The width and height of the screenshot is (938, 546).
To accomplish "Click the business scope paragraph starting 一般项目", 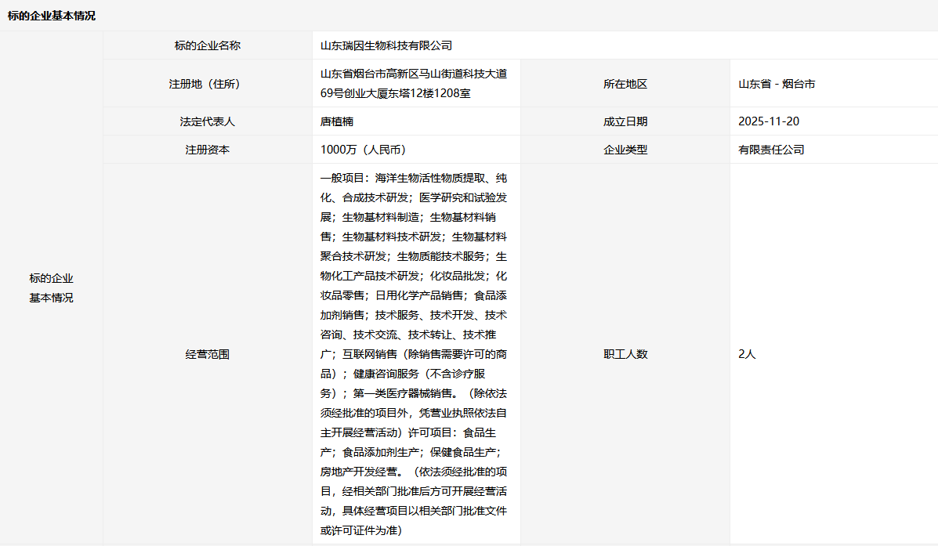I will pos(414,354).
